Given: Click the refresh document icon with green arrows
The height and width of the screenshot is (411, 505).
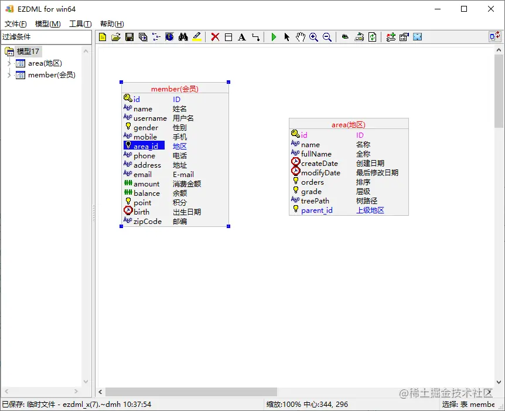Looking at the screenshot, I should (373, 37).
